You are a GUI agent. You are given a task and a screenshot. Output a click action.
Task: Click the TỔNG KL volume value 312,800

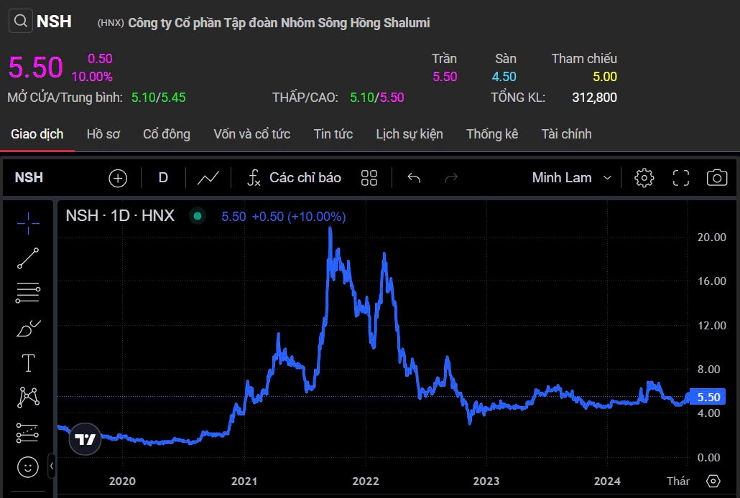(x=594, y=98)
